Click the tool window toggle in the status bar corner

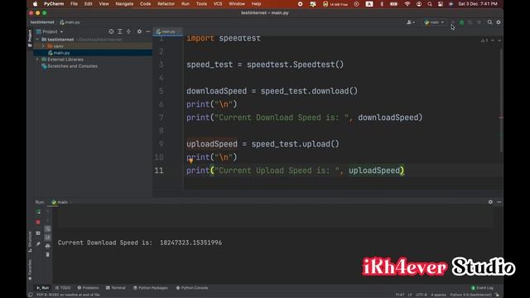30,295
